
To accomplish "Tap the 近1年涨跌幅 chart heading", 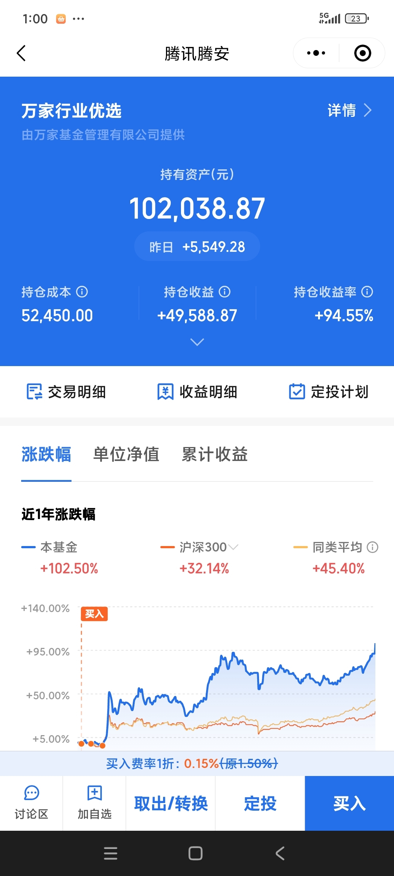I will tap(58, 514).
